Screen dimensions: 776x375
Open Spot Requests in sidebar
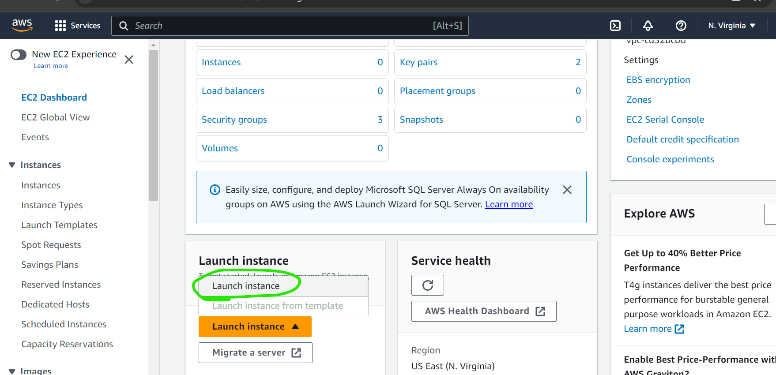pos(51,245)
